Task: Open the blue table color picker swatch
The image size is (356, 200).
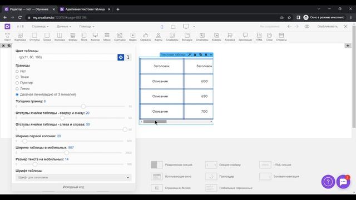Action: coord(121,57)
